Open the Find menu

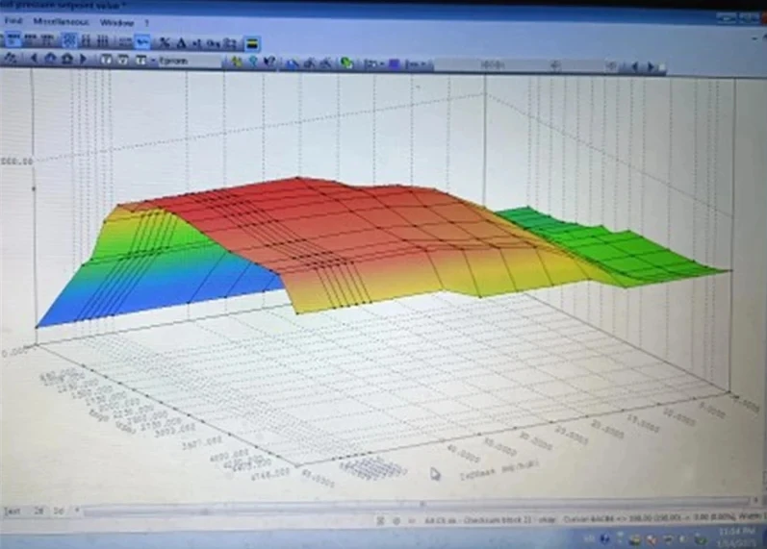click(x=13, y=21)
